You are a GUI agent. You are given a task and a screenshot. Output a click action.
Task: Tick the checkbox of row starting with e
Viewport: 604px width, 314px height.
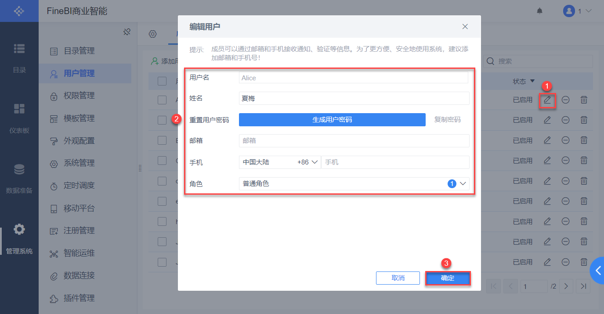pos(162,201)
